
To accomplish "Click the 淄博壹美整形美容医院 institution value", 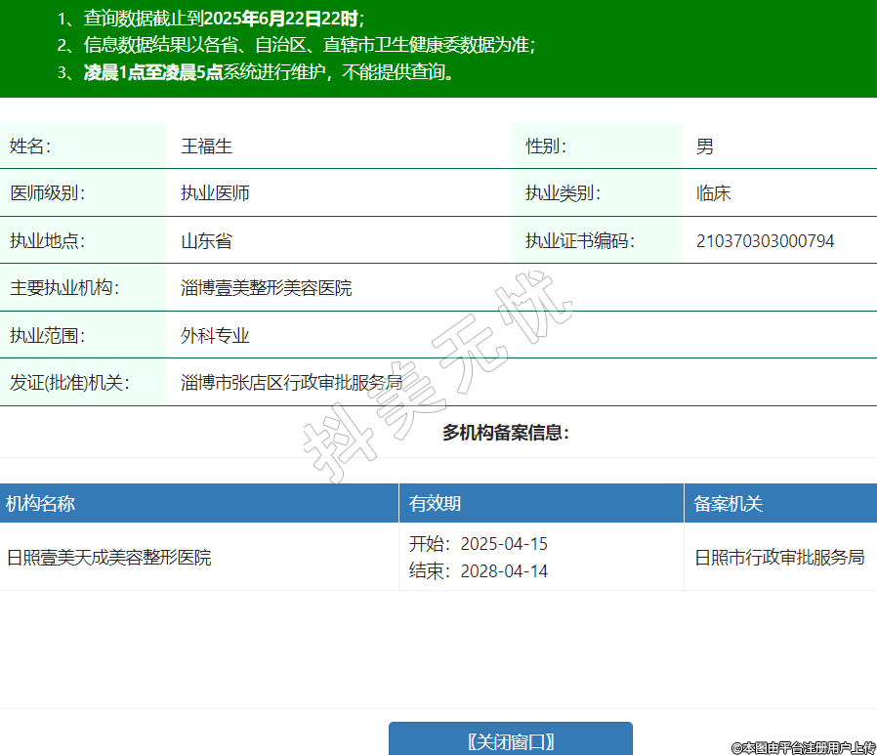I will click(x=266, y=288).
